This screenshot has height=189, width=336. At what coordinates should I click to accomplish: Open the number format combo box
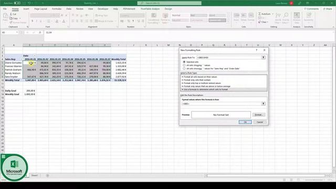132,16
